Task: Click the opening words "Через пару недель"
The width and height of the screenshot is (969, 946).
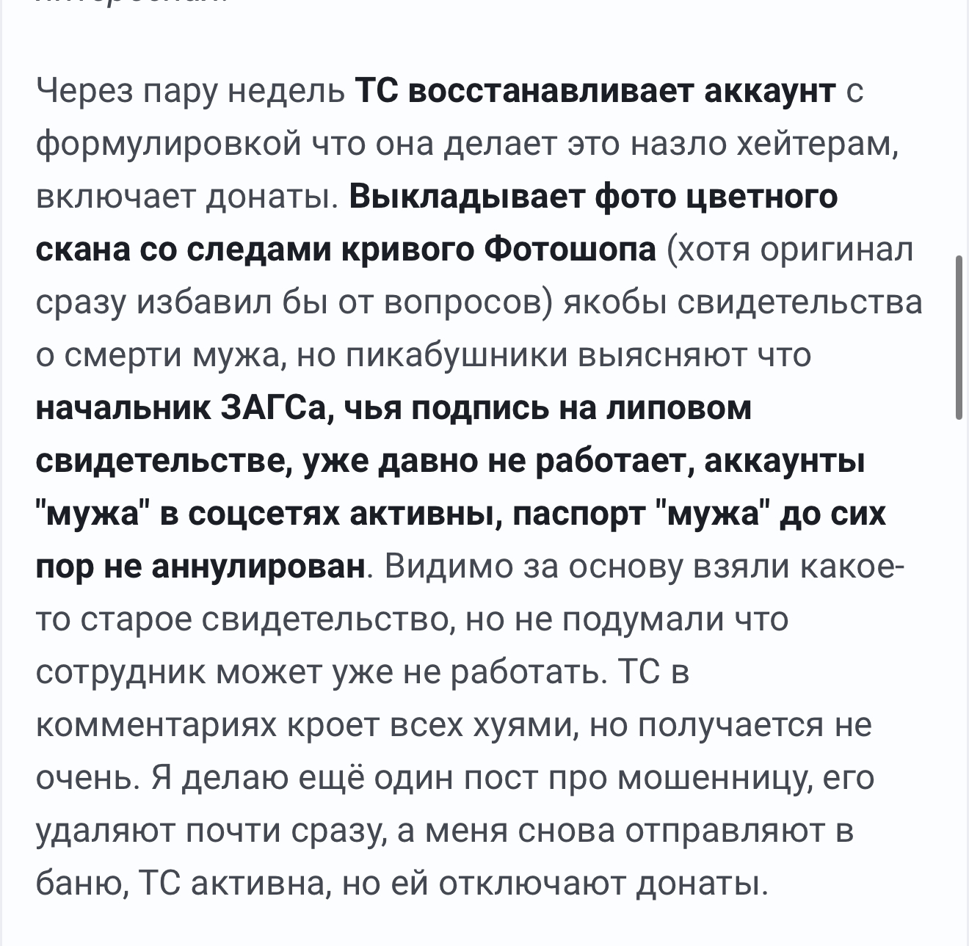Action: pos(190,91)
